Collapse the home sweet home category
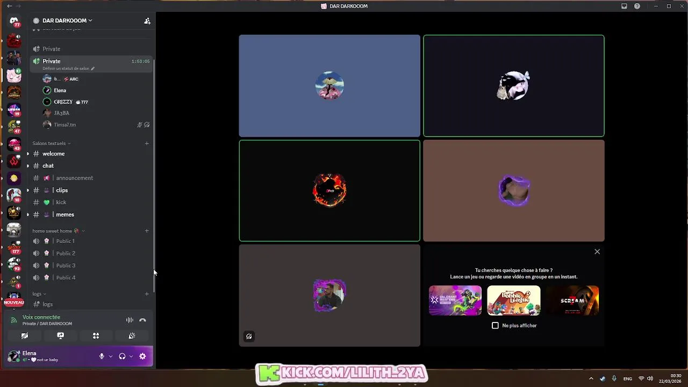Viewport: 688px width, 387px height. coord(59,231)
